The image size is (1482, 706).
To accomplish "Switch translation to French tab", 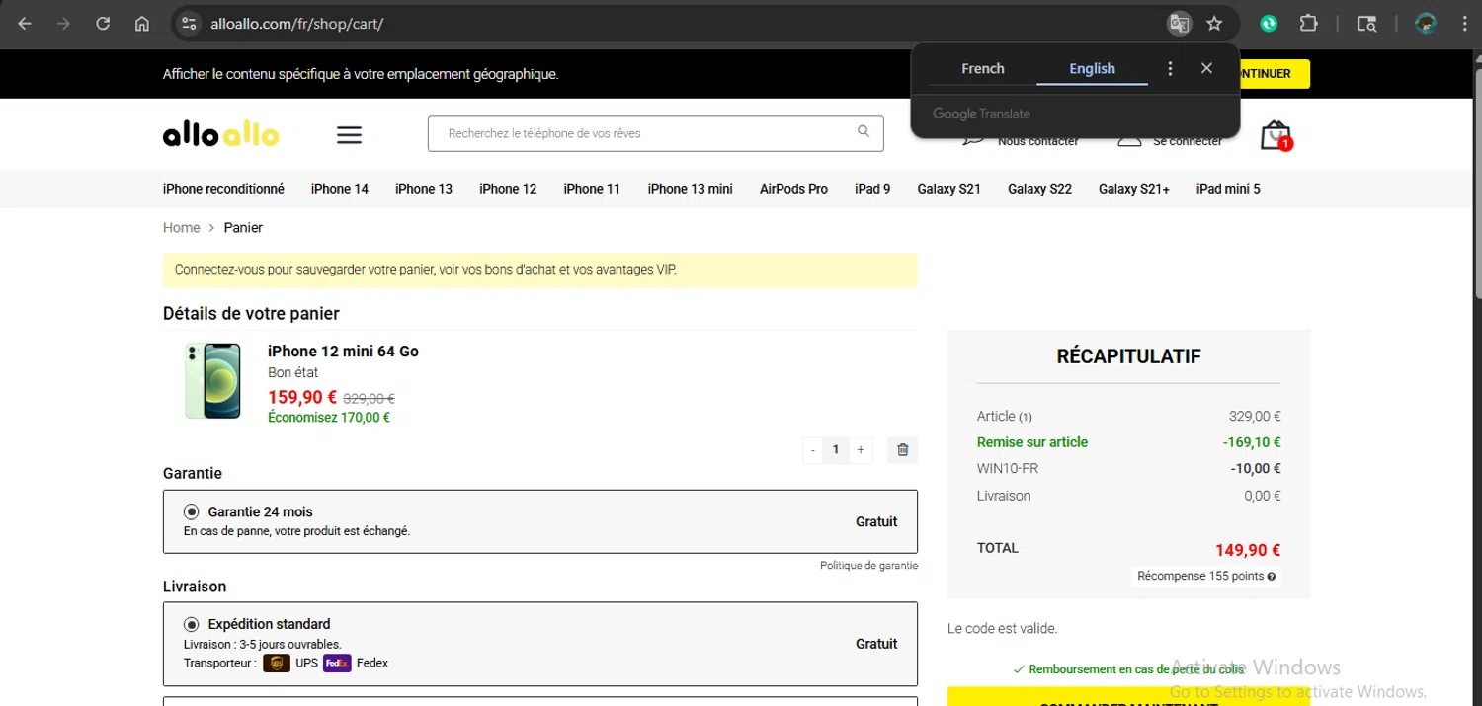I will (x=983, y=68).
